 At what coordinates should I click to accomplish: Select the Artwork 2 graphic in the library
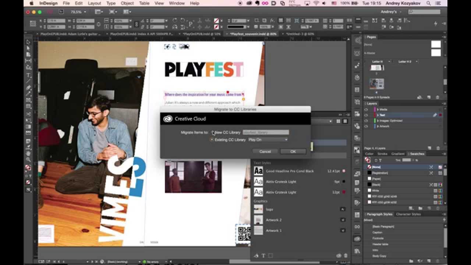coord(300,220)
